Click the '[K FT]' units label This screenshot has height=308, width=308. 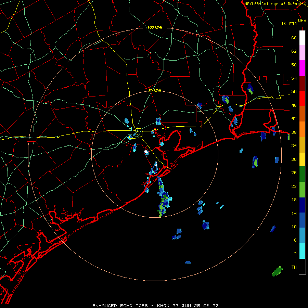(289, 24)
